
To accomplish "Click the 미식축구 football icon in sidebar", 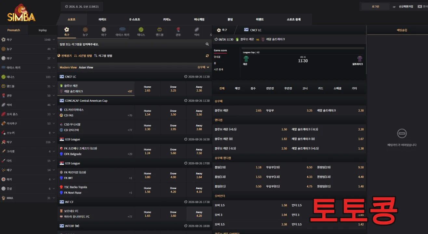I will click(4, 124).
